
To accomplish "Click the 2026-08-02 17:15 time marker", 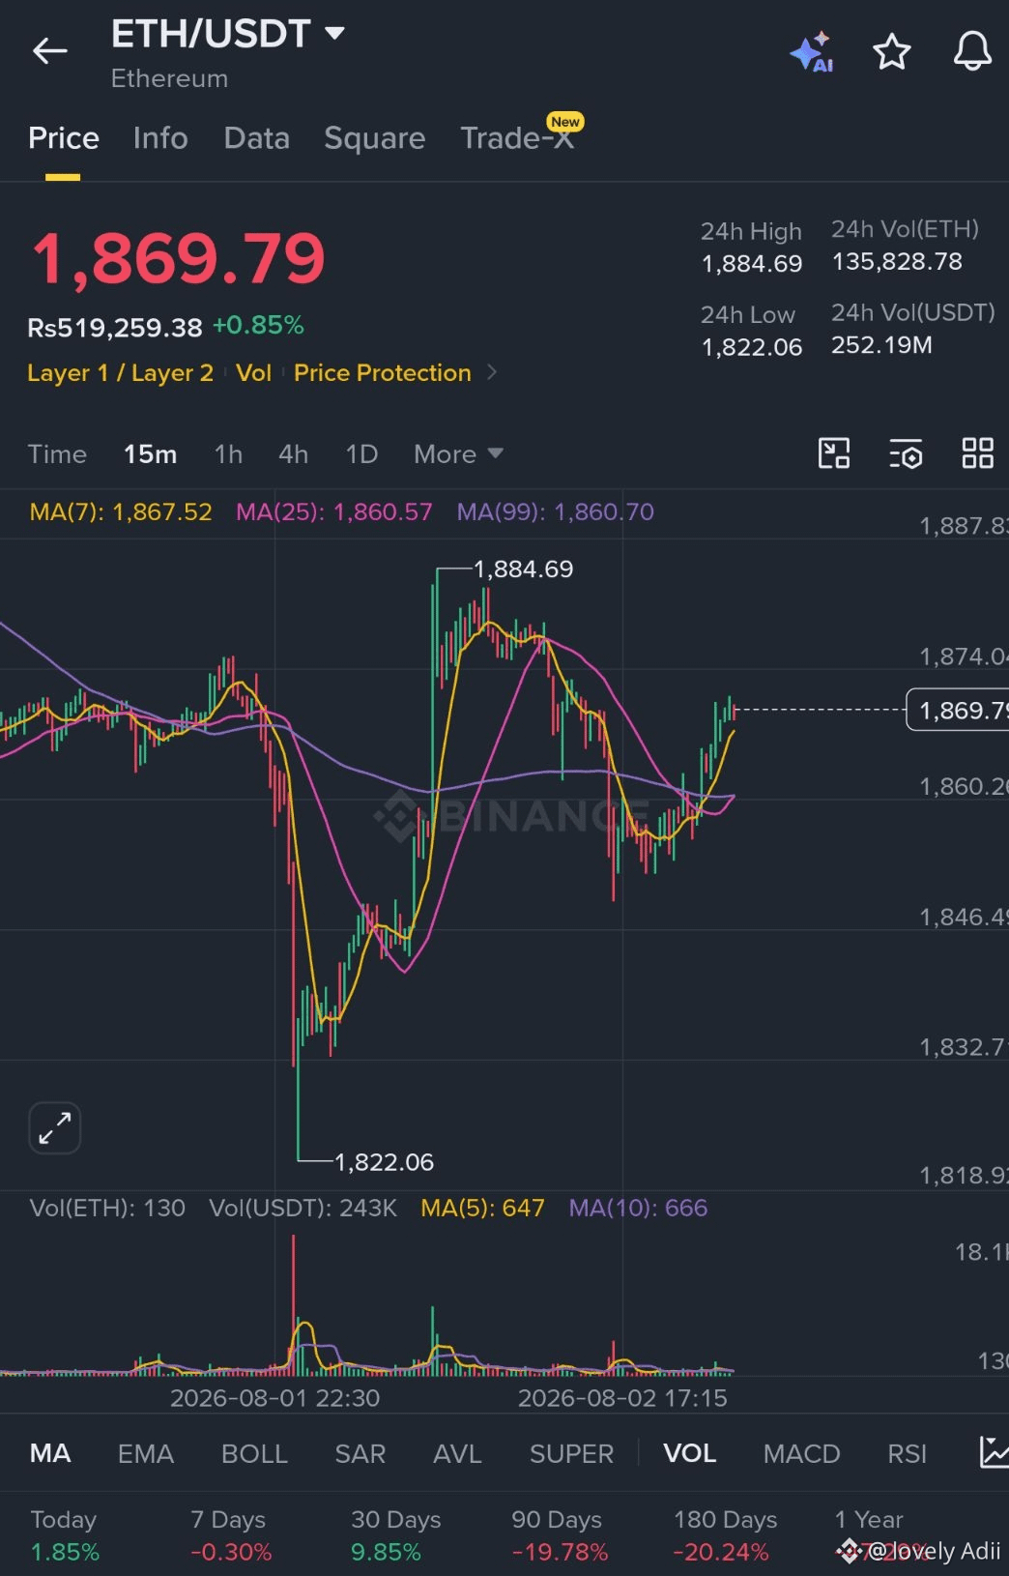I will click(x=622, y=1398).
